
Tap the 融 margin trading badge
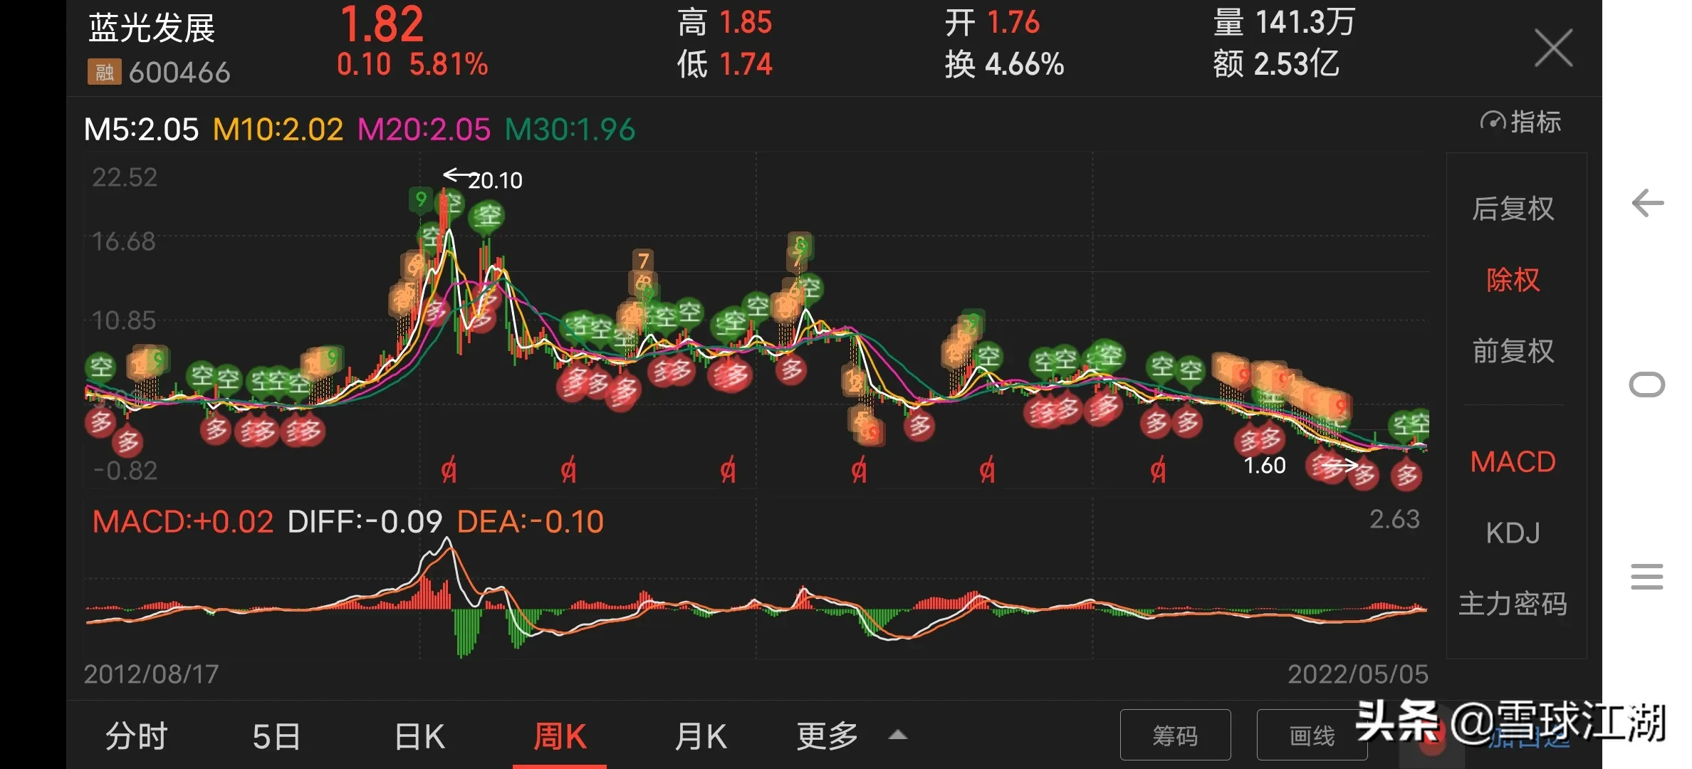[x=104, y=72]
